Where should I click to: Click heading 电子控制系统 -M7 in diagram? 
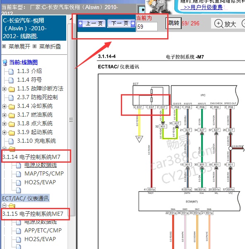185,57
